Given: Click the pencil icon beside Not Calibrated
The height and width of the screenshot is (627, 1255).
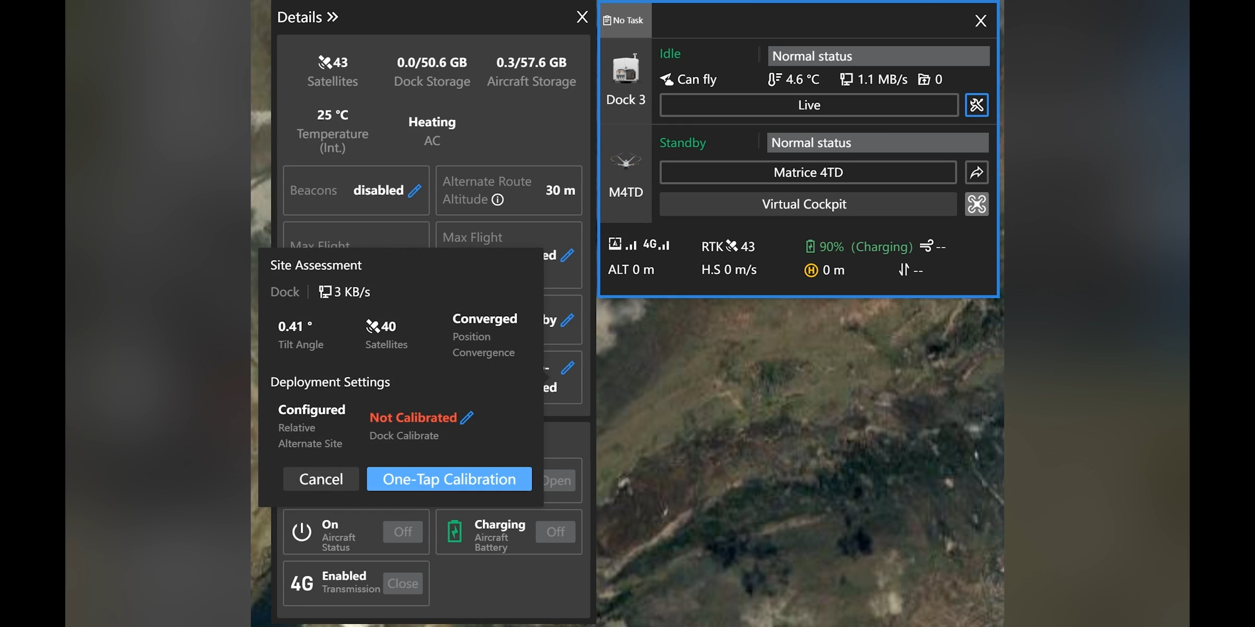Looking at the screenshot, I should click(x=467, y=417).
